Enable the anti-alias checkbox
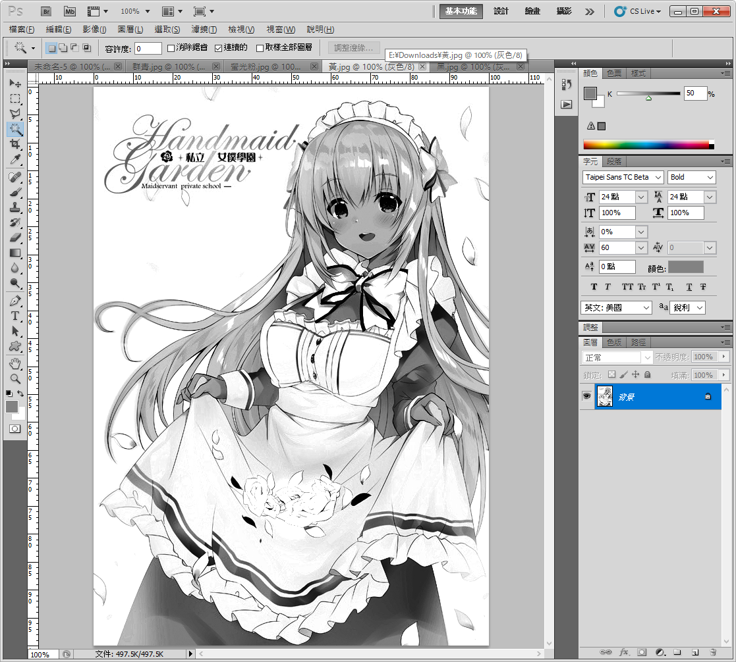The height and width of the screenshot is (662, 736). [x=171, y=48]
